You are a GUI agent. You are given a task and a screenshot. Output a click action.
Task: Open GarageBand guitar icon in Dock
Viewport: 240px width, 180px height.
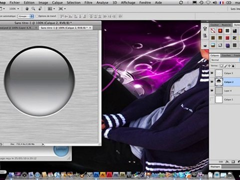pos(83,175)
